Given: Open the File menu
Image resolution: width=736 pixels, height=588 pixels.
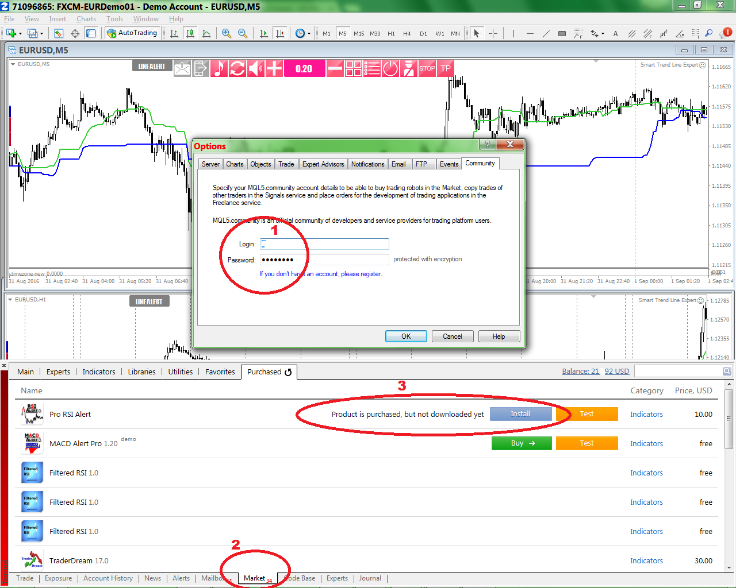Looking at the screenshot, I should pos(9,19).
